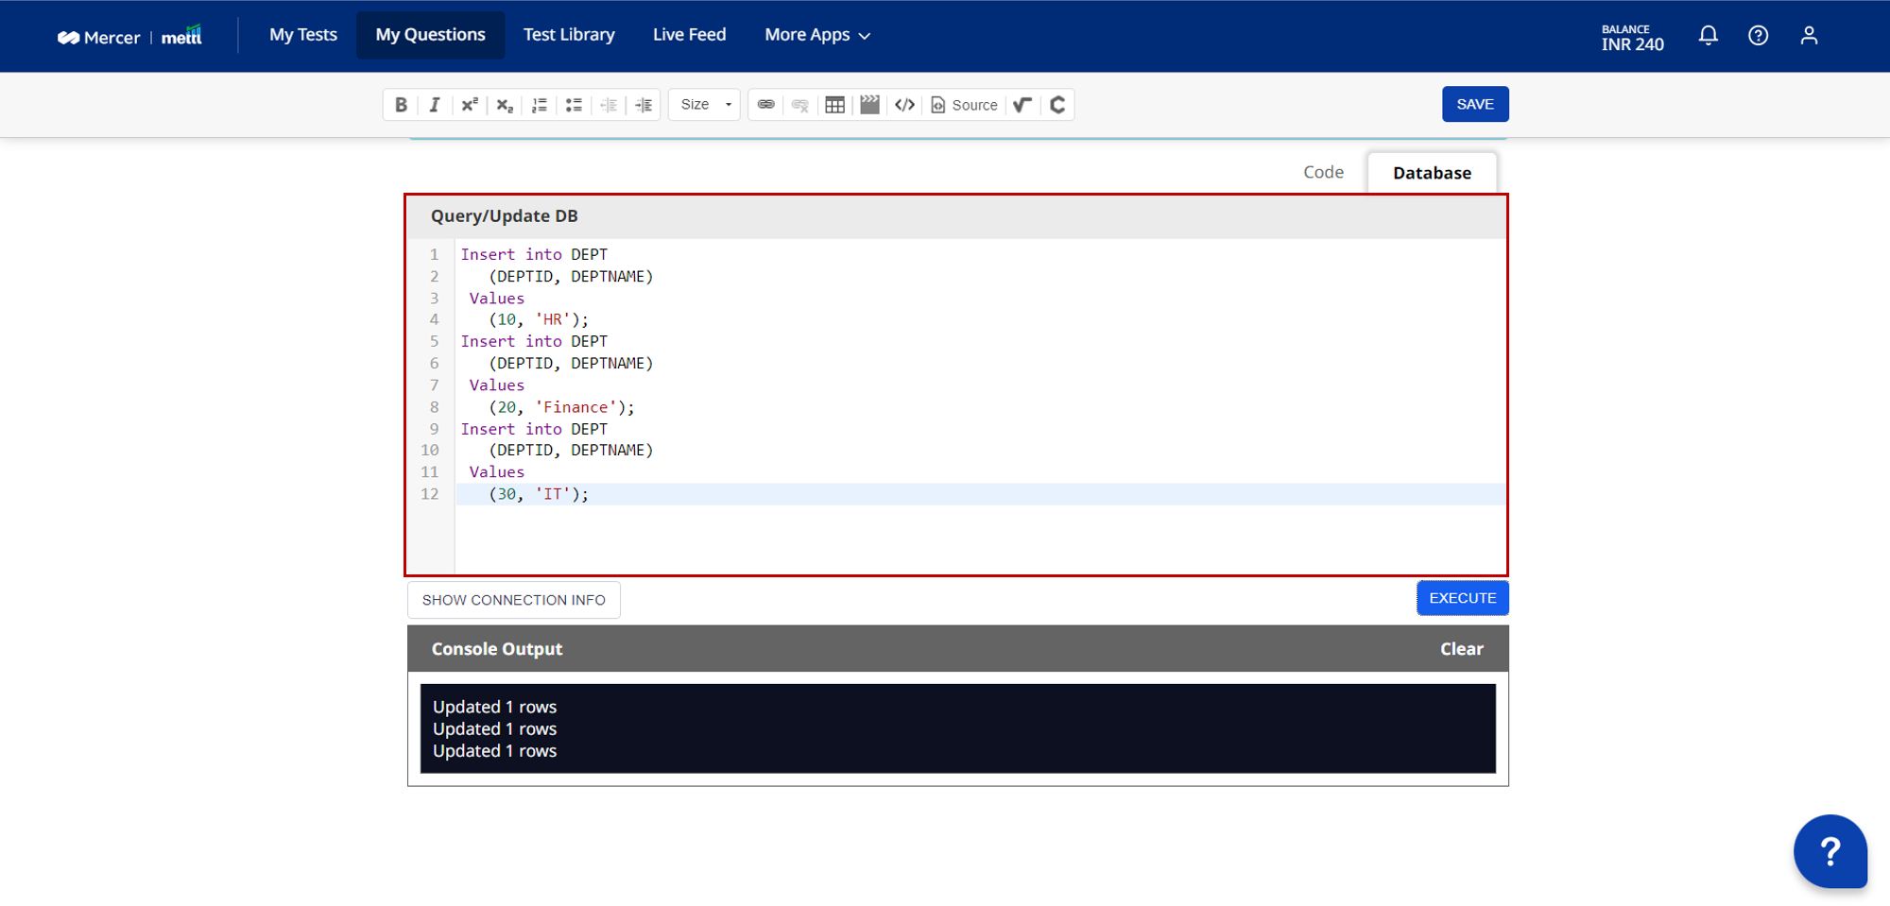Toggle bold formatting
Viewport: 1890px width, 906px height.
(401, 105)
